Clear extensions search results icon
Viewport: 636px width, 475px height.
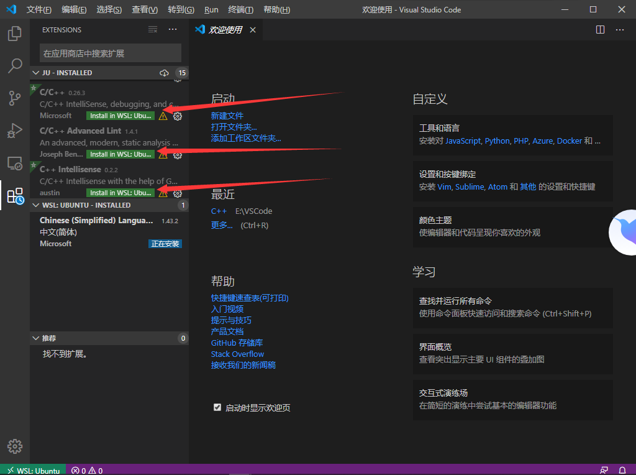click(153, 30)
